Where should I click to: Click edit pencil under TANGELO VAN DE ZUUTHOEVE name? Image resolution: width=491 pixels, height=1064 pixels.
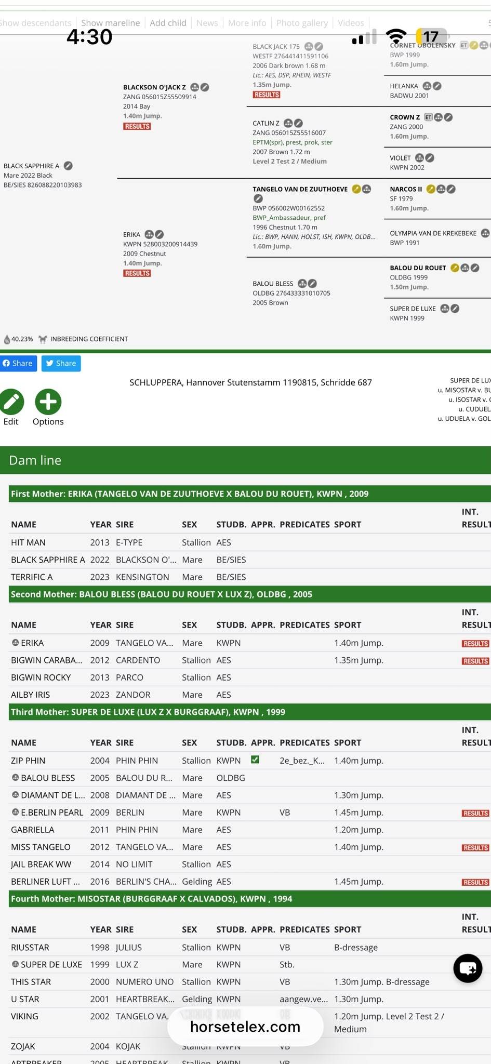coord(258,198)
